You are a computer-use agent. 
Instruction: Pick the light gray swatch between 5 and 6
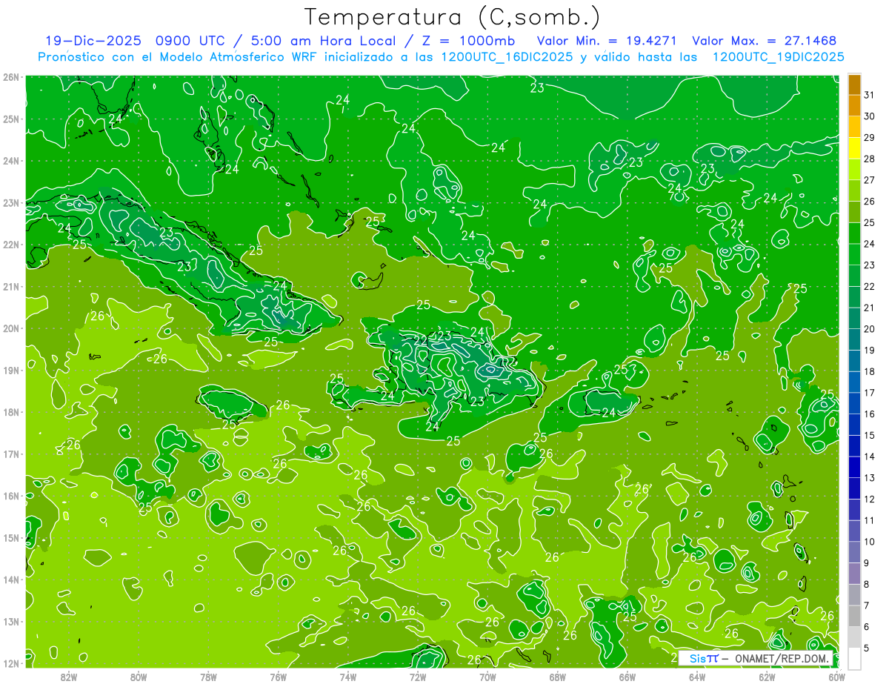854,637
